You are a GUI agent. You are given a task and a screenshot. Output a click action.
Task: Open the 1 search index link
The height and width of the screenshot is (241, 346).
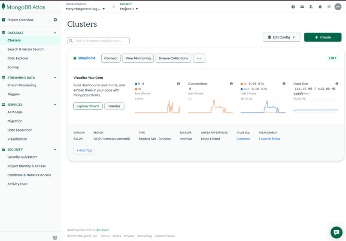270,139
